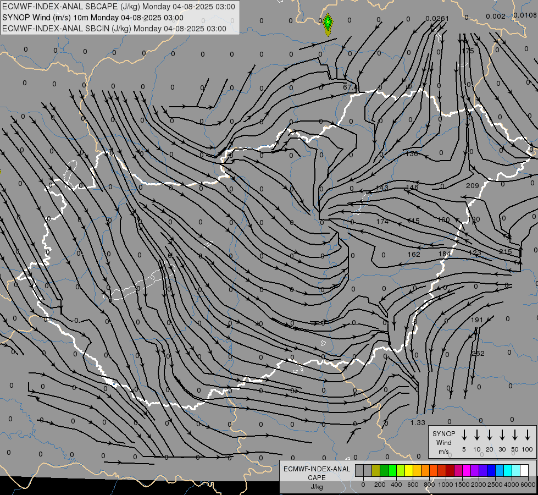Select the sky blue CAPE swatch

point(500,470)
